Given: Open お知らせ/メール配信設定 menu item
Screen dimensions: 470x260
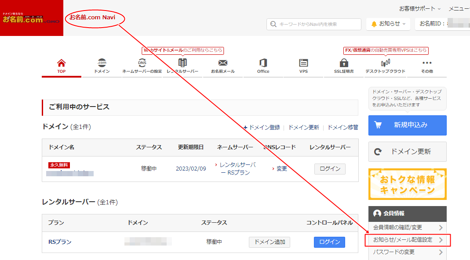Looking at the screenshot, I should coord(408,240).
